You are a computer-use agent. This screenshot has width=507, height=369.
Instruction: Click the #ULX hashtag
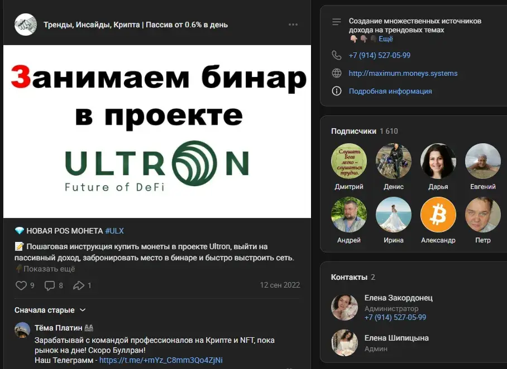[114, 231]
